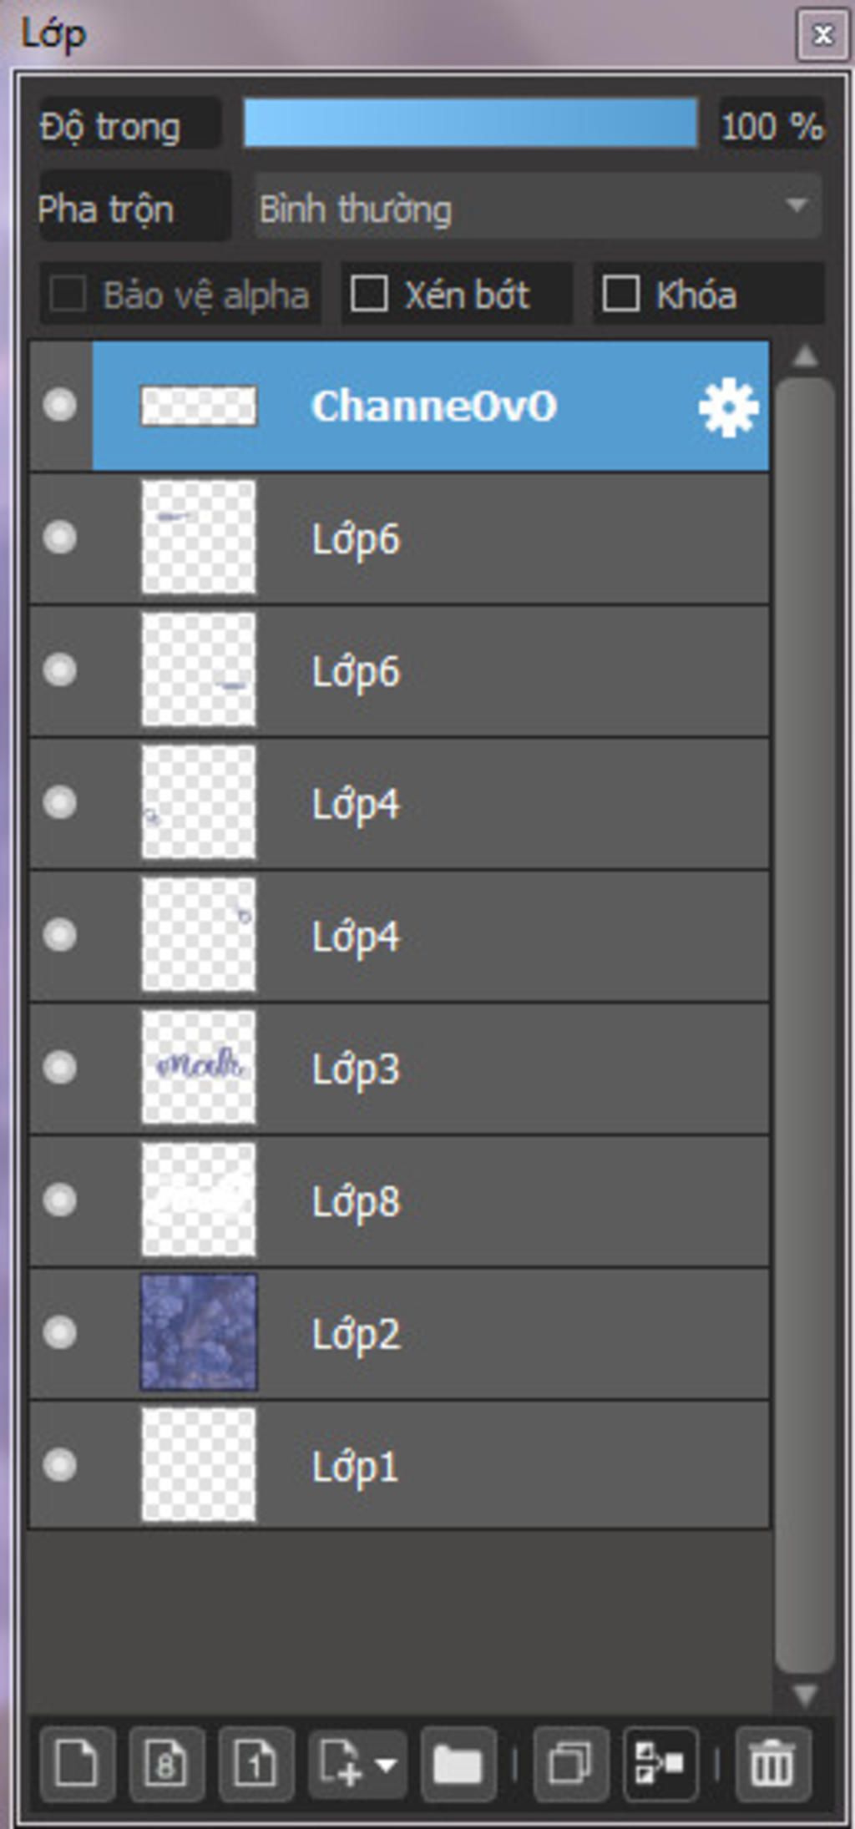855x1829 pixels.
Task: Open ChanneOvO layer settings gear
Action: coord(728,407)
